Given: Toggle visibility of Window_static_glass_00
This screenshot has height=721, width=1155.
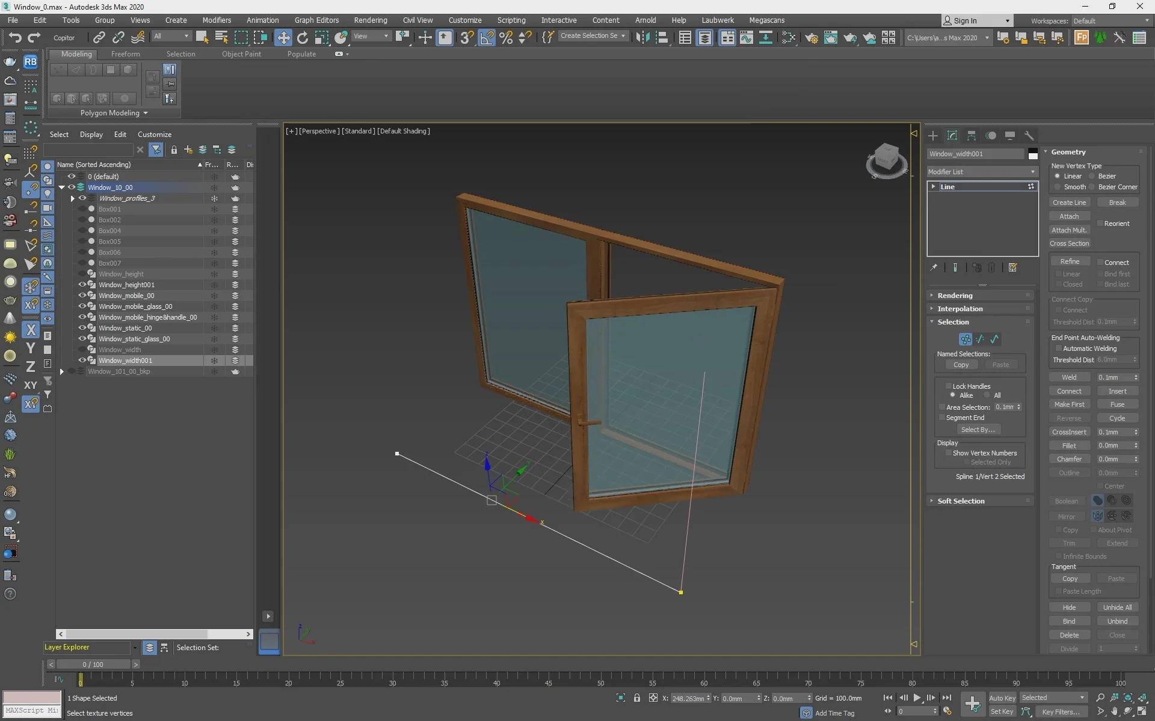Looking at the screenshot, I should (82, 339).
